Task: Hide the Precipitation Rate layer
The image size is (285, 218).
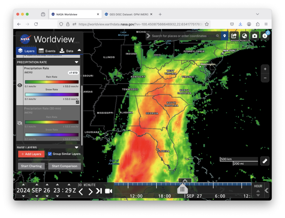Action: tap(20, 85)
